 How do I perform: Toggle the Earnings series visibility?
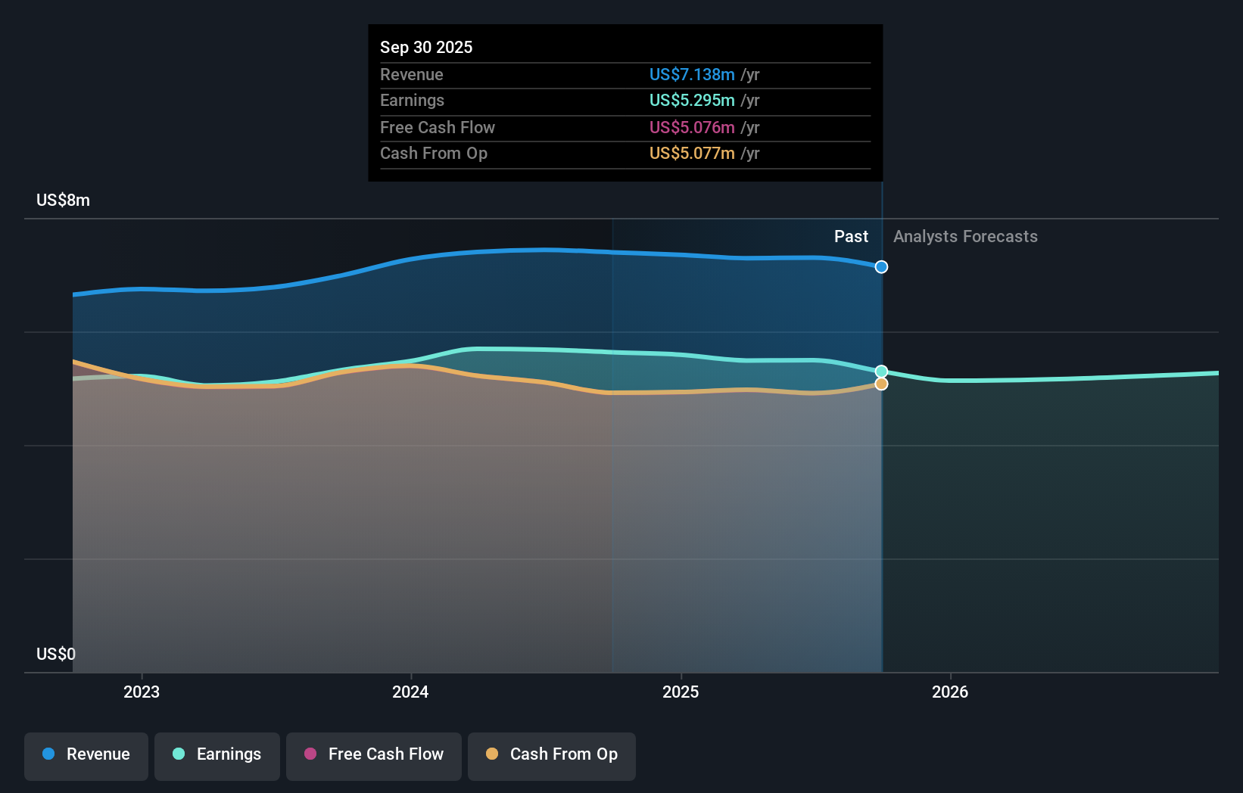(217, 756)
